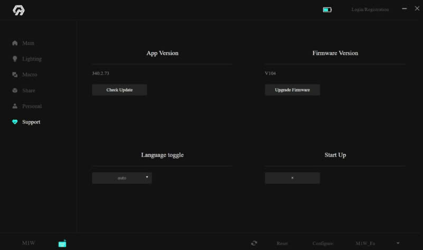Click the Main home icon

pos(15,43)
